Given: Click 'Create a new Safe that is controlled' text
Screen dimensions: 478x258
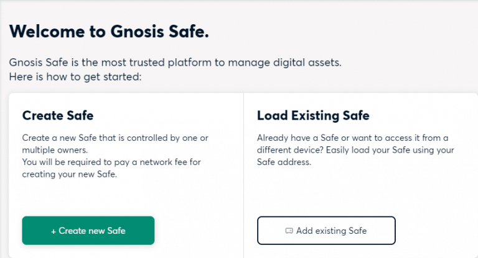Looking at the screenshot, I should pos(115,138).
